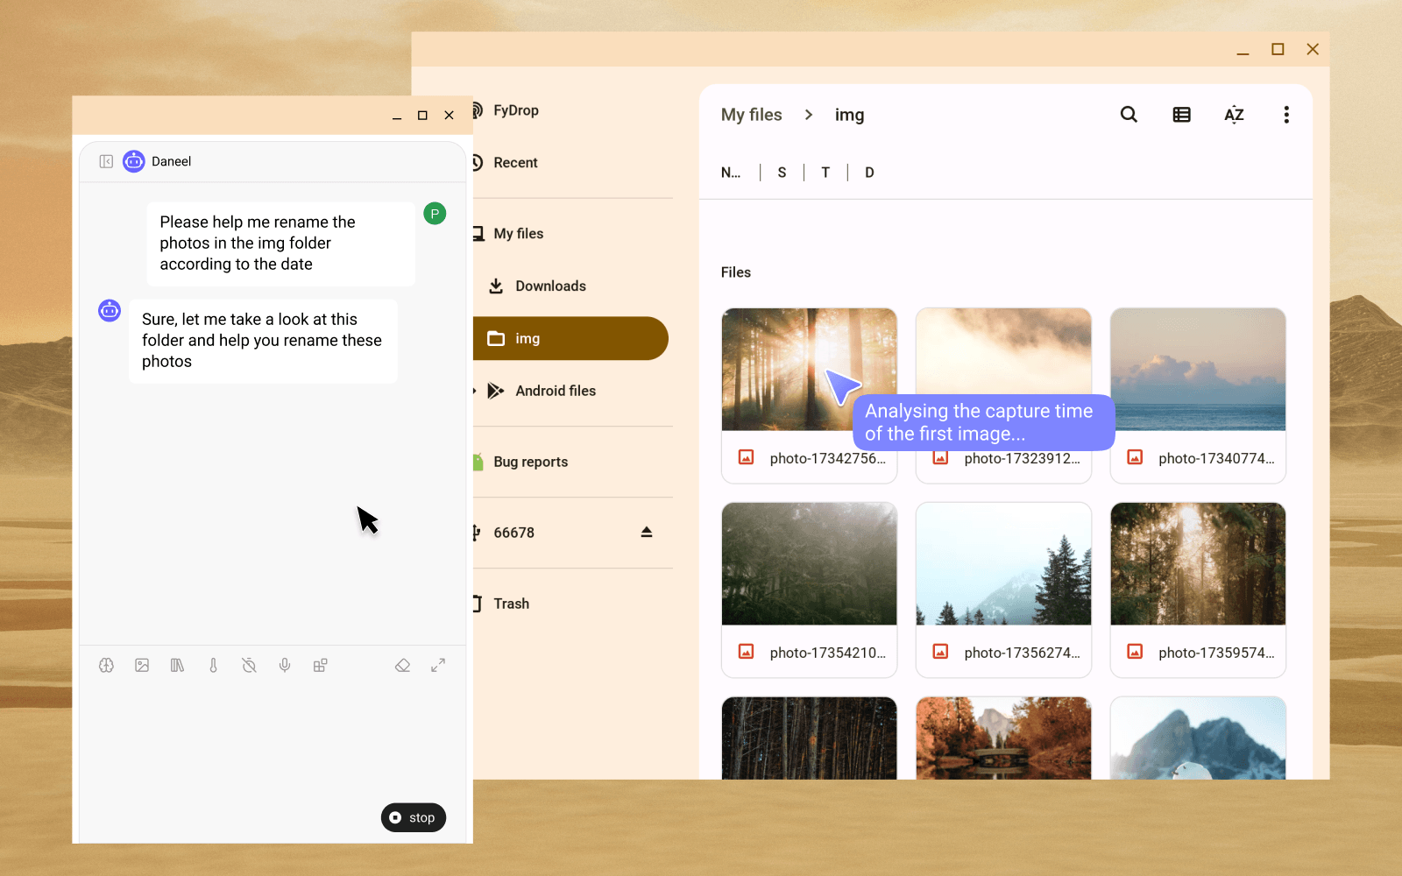Open the Downloads folder in the sidebar
This screenshot has height=876, width=1402.
pyautogui.click(x=551, y=286)
